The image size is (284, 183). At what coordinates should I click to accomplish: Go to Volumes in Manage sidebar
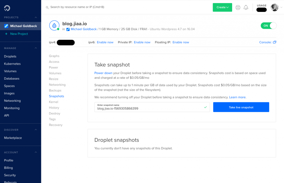pyautogui.click(x=10, y=71)
